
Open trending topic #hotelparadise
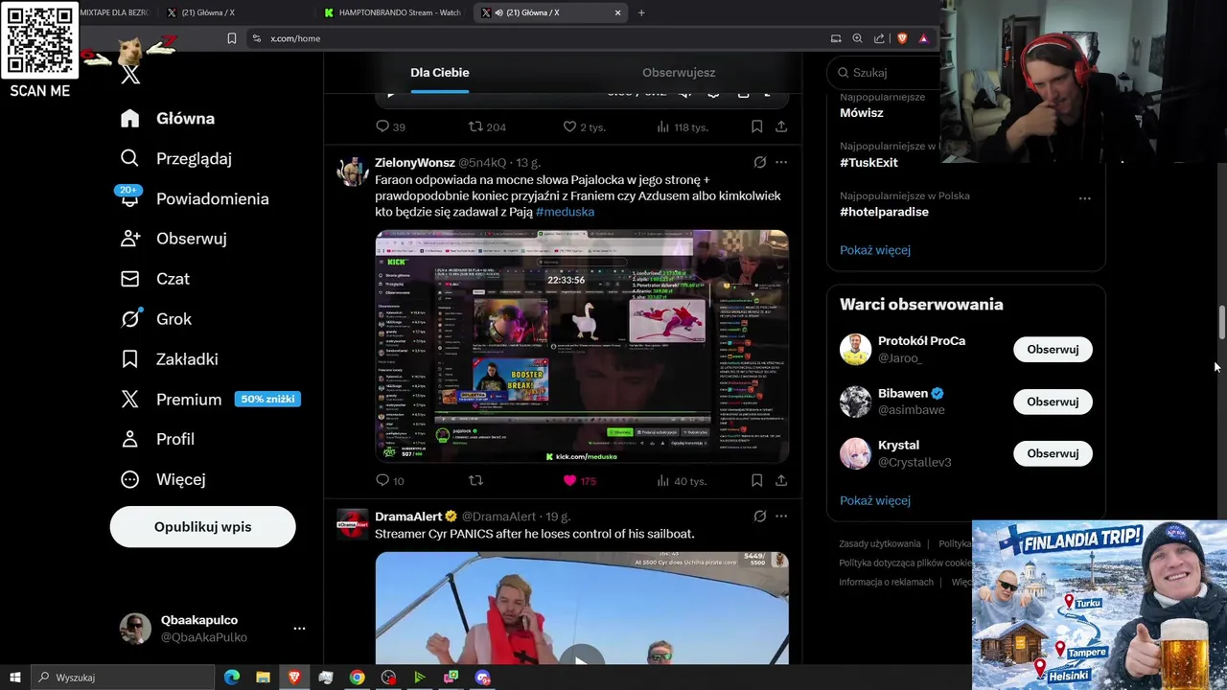point(884,212)
